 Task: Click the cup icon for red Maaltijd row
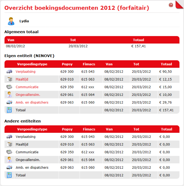tap(9, 79)
